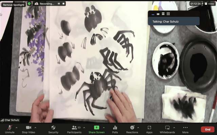This screenshot has height=135, width=217.
Task: Click the Char Schulz name tag
Action: tap(12, 120)
